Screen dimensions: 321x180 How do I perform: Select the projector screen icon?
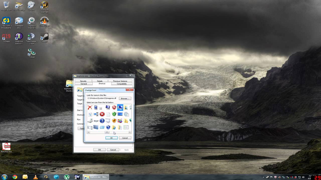108,121
